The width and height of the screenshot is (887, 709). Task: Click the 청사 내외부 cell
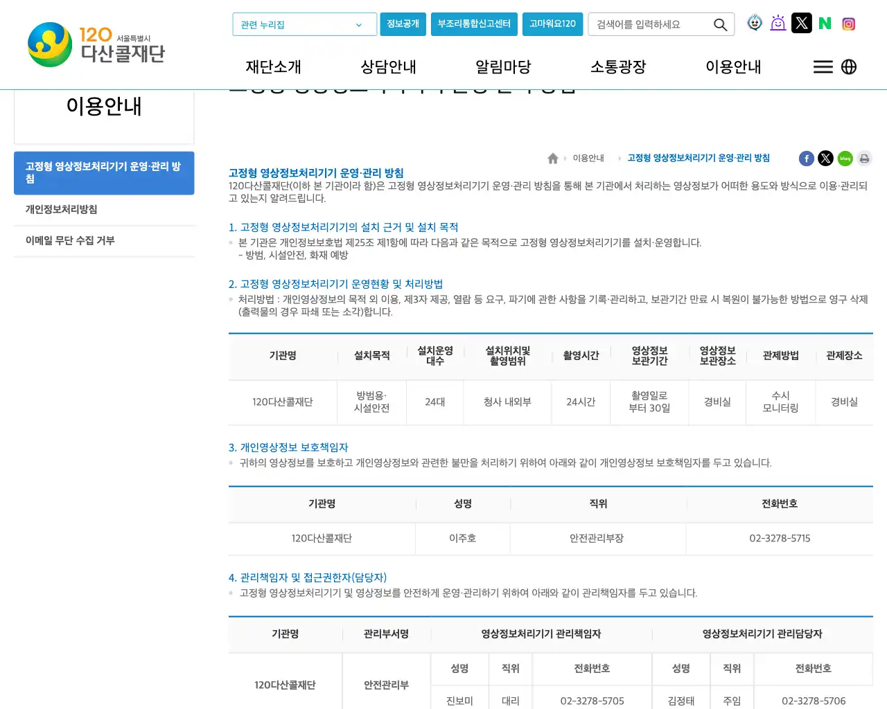coord(507,402)
